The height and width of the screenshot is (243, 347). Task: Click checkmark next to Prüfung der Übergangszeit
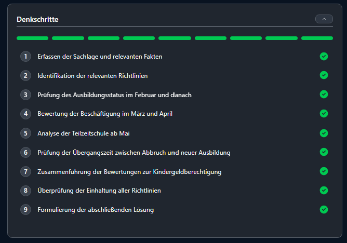point(324,152)
